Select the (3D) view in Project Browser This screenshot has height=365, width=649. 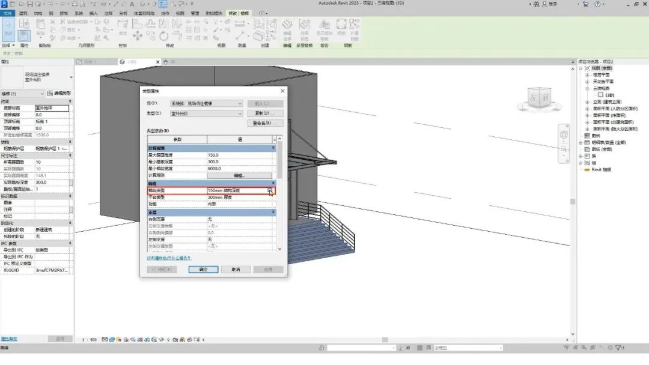(x=610, y=95)
